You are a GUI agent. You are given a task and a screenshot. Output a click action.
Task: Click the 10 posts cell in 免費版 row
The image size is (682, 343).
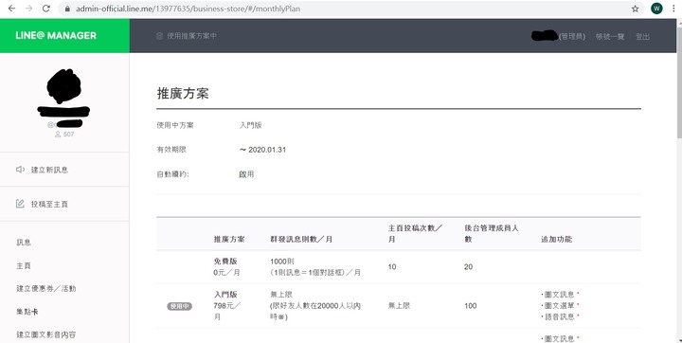[392, 267]
